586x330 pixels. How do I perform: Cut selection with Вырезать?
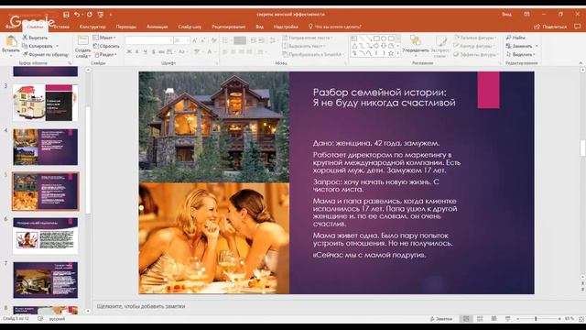(35, 38)
